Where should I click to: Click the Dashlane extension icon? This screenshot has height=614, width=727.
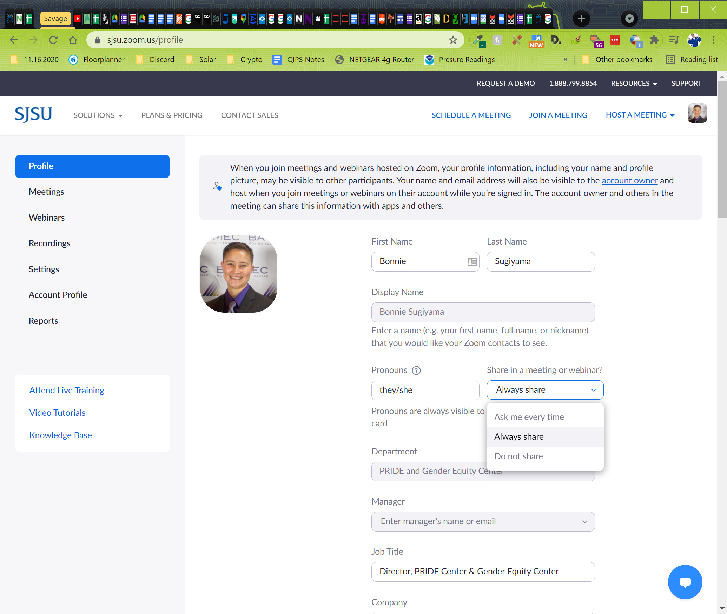tap(556, 40)
